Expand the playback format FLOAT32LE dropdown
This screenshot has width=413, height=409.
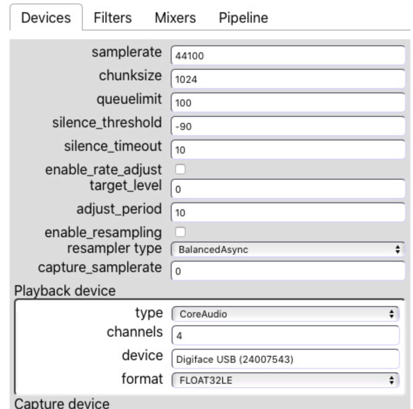285,380
